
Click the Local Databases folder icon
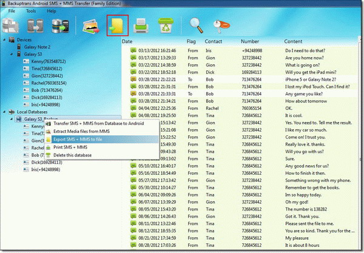click(x=12, y=112)
